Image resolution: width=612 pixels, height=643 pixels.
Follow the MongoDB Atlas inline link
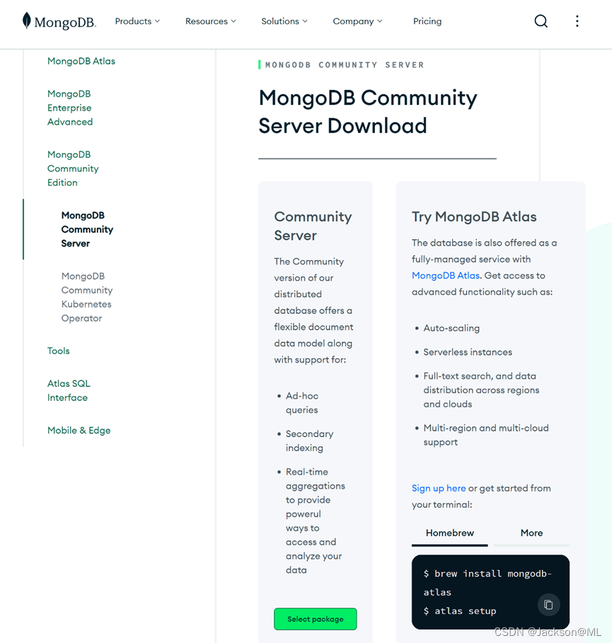tap(445, 275)
